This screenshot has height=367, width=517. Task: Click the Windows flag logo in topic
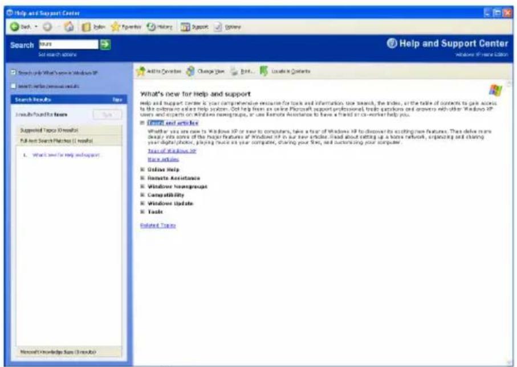[x=495, y=90]
